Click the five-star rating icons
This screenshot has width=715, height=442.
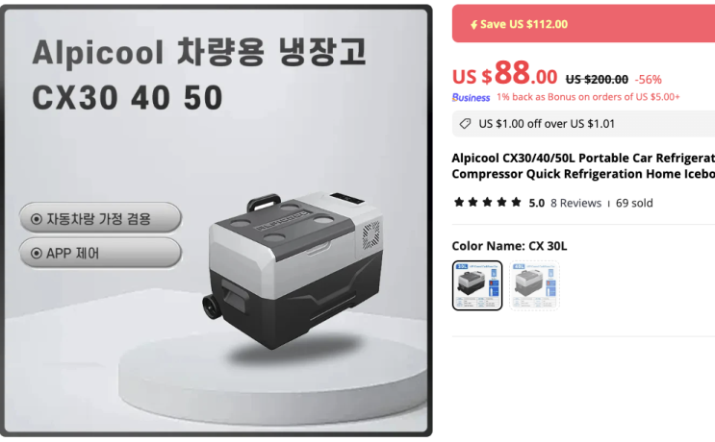pyautogui.click(x=488, y=202)
